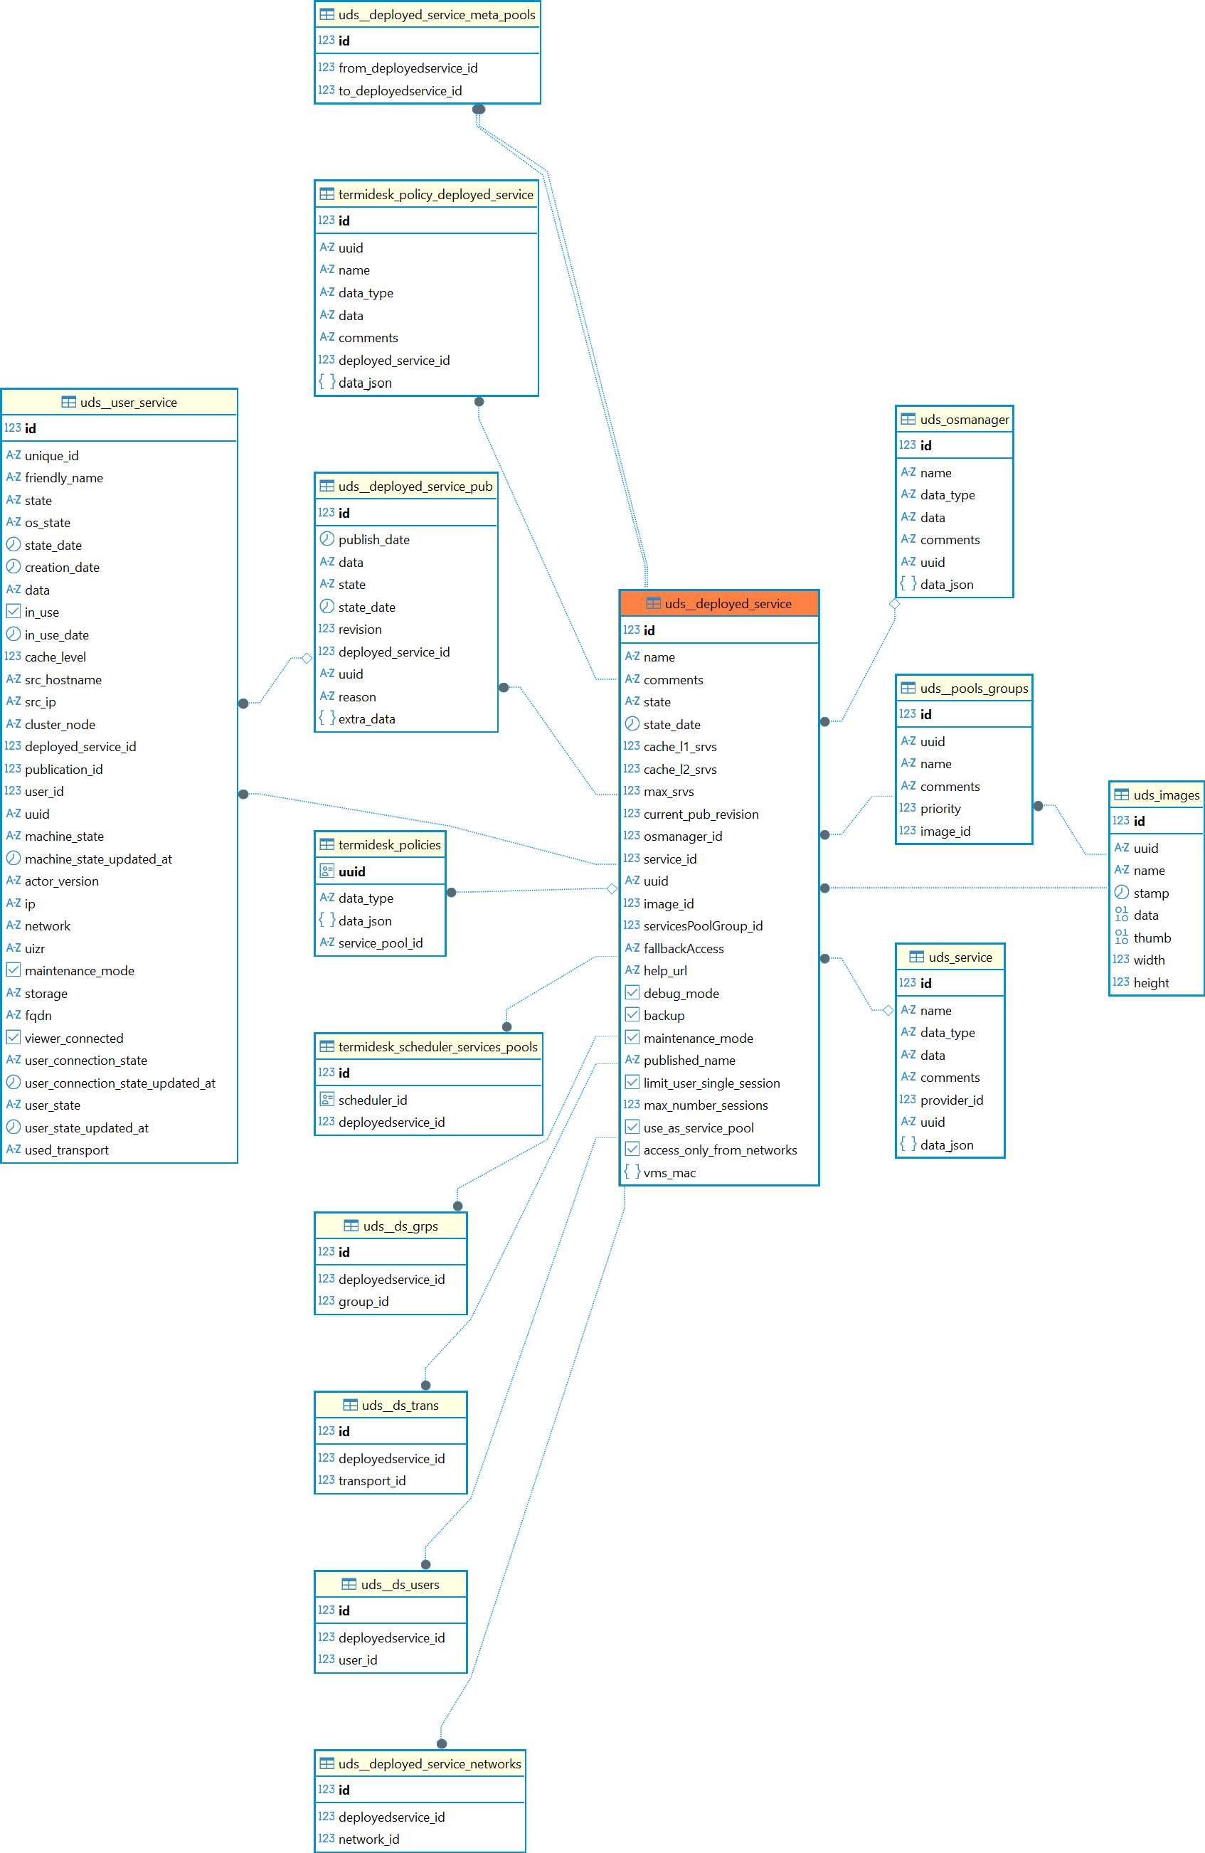Click the table icon in uds__deployed_service header

(x=652, y=603)
